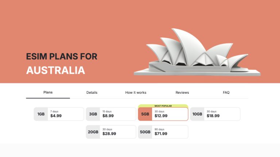This screenshot has width=280, height=157.
Task: View the Reviews tab
Action: 182,93
